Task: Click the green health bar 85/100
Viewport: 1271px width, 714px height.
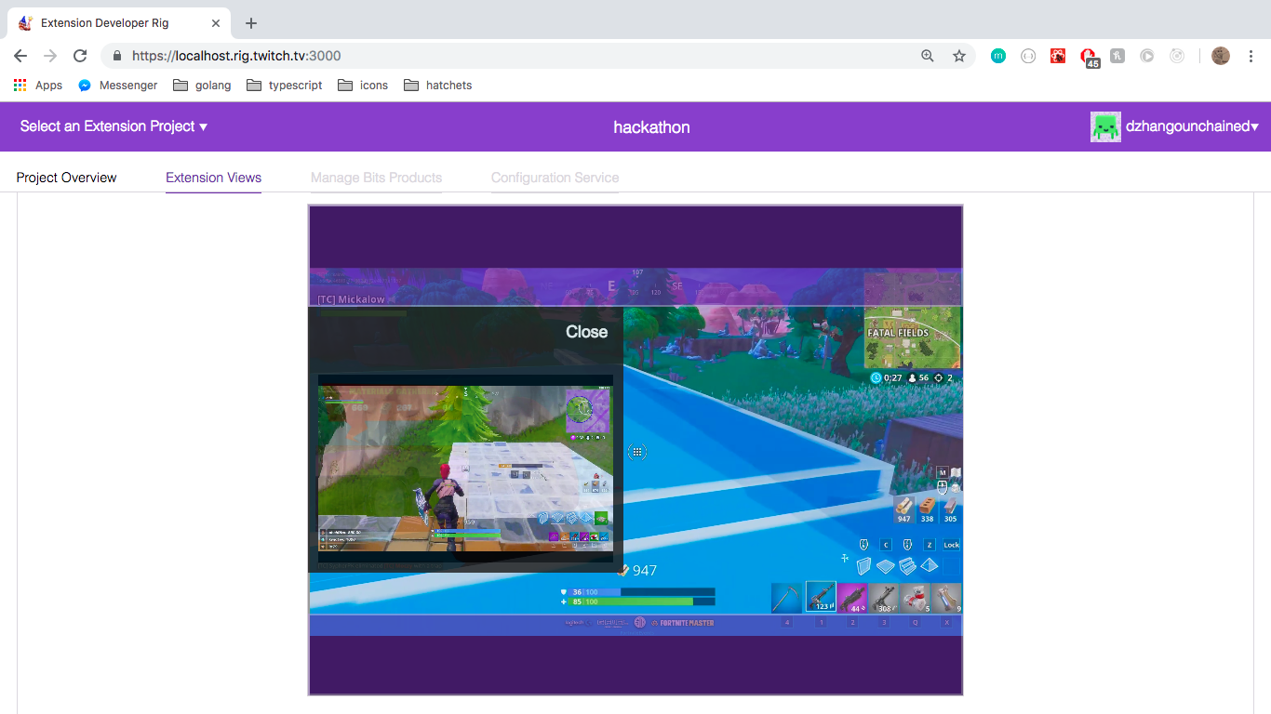Action: (x=643, y=602)
